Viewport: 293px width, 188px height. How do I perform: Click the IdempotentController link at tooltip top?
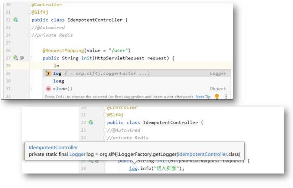click(53, 148)
